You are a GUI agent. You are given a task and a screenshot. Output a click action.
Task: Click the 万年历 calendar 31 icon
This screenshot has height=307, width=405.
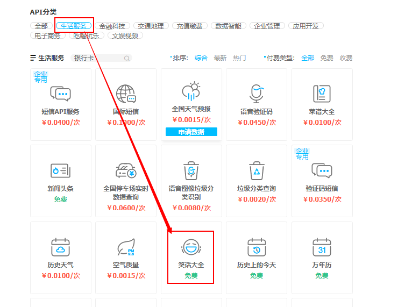pos(322,247)
